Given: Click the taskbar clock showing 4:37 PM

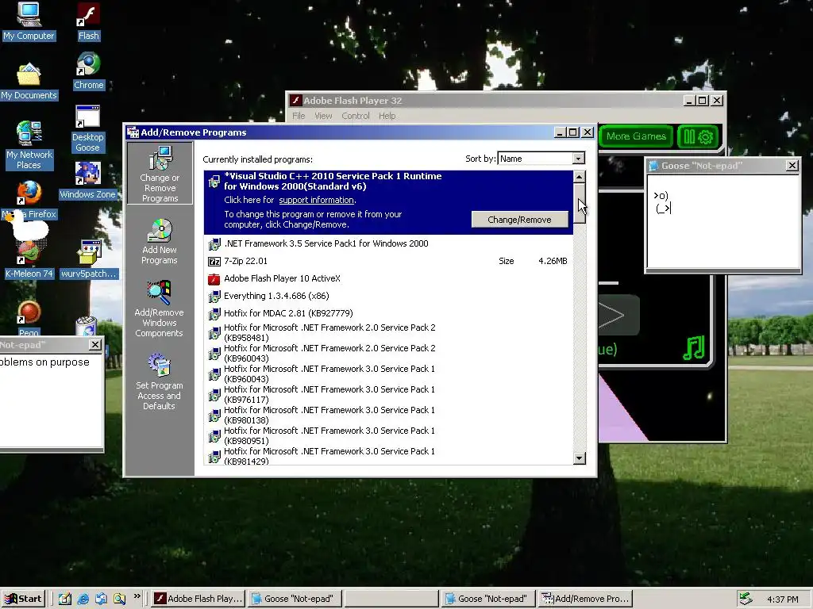Looking at the screenshot, I should point(783,599).
